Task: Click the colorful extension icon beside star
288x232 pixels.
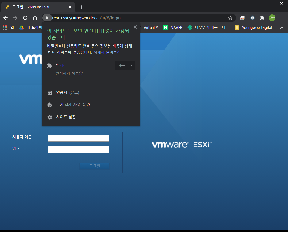Action: tap(242, 18)
